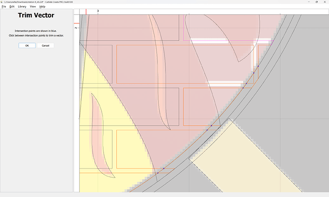This screenshot has width=329, height=197.
Task: Click the small leaf shape in the yellow area
Action: click(x=100, y=138)
